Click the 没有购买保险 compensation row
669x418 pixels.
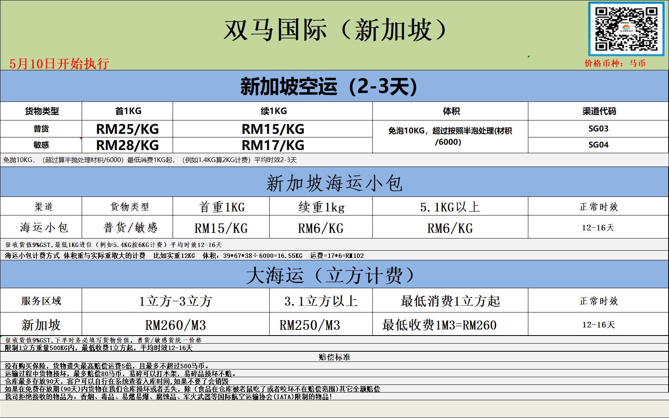pyautogui.click(x=334, y=366)
